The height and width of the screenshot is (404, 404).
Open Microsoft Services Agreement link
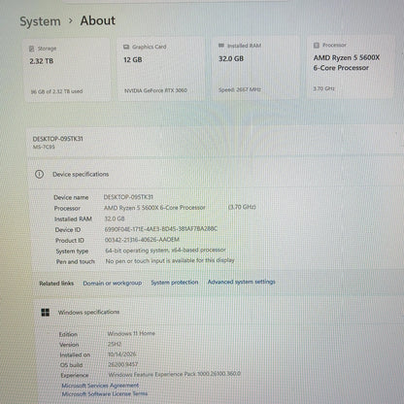[100, 386]
